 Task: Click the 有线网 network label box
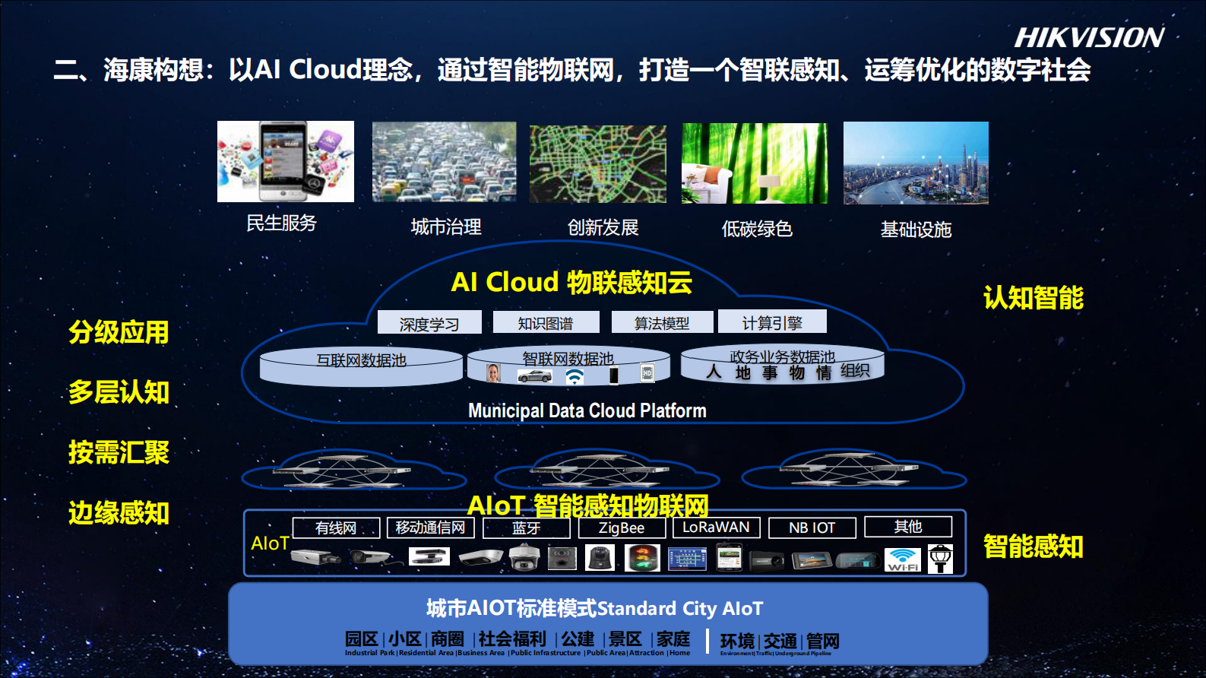tap(336, 528)
